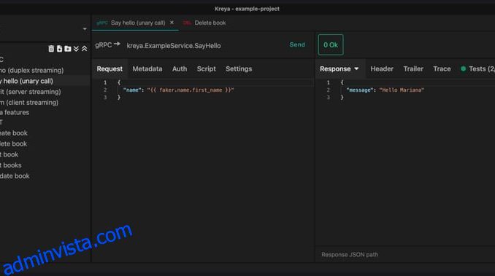
Task: Click the Response JSON path input field
Action: coord(405,255)
